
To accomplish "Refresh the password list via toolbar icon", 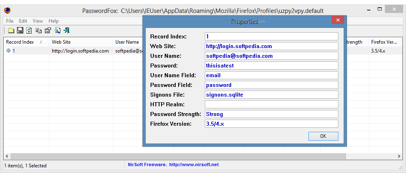I will point(29,30).
